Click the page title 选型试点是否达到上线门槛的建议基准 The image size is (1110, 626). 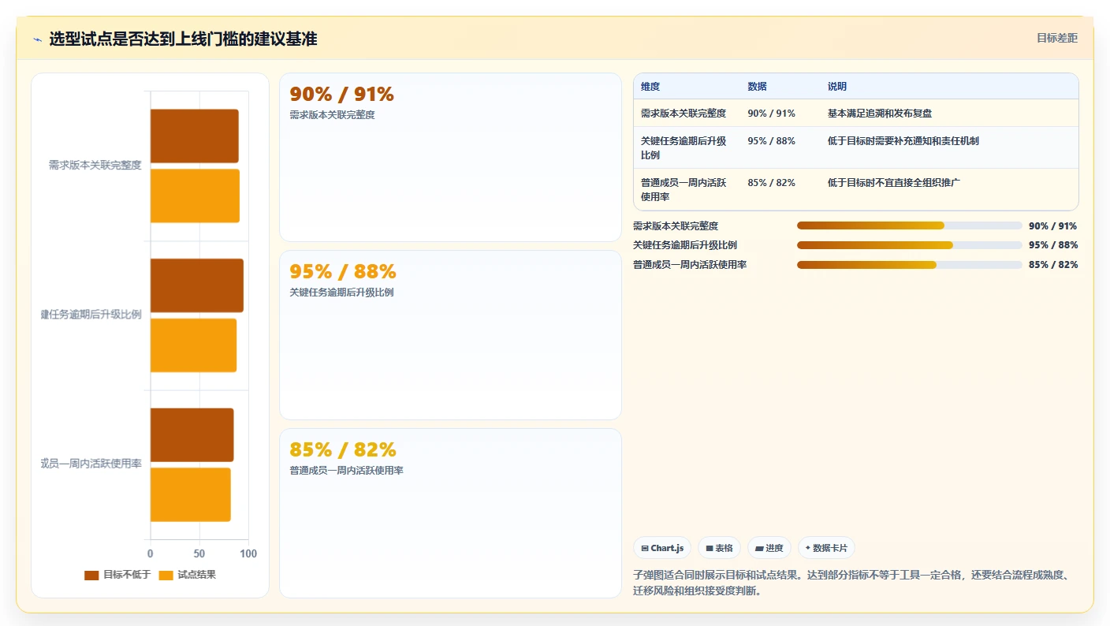[183, 39]
